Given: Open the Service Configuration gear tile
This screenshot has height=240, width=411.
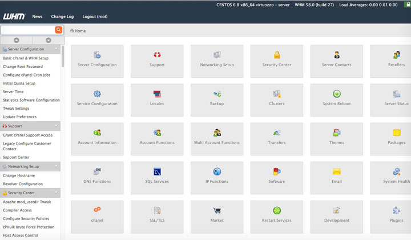Looking at the screenshot, I should pos(97,100).
